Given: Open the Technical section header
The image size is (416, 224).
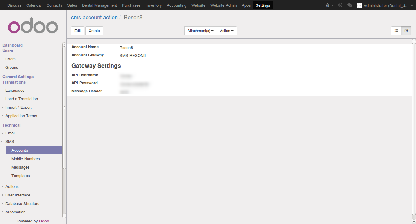Looking at the screenshot, I should click(x=11, y=125).
